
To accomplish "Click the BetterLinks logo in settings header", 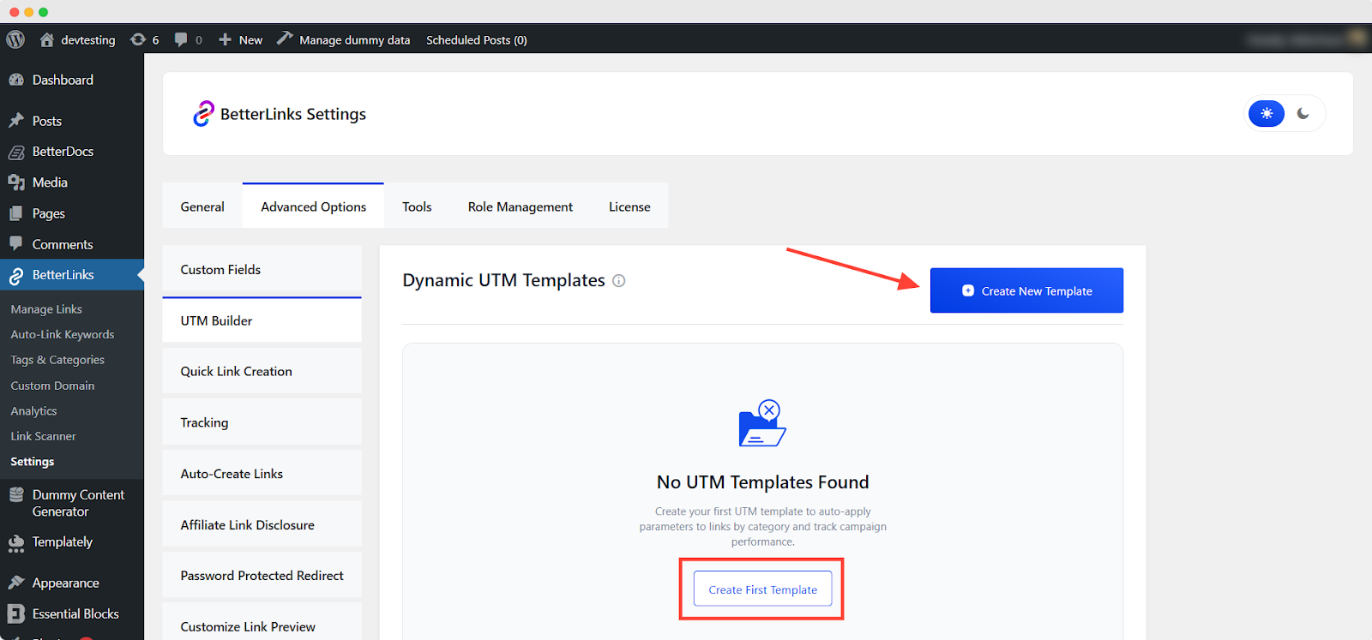I will click(x=203, y=114).
